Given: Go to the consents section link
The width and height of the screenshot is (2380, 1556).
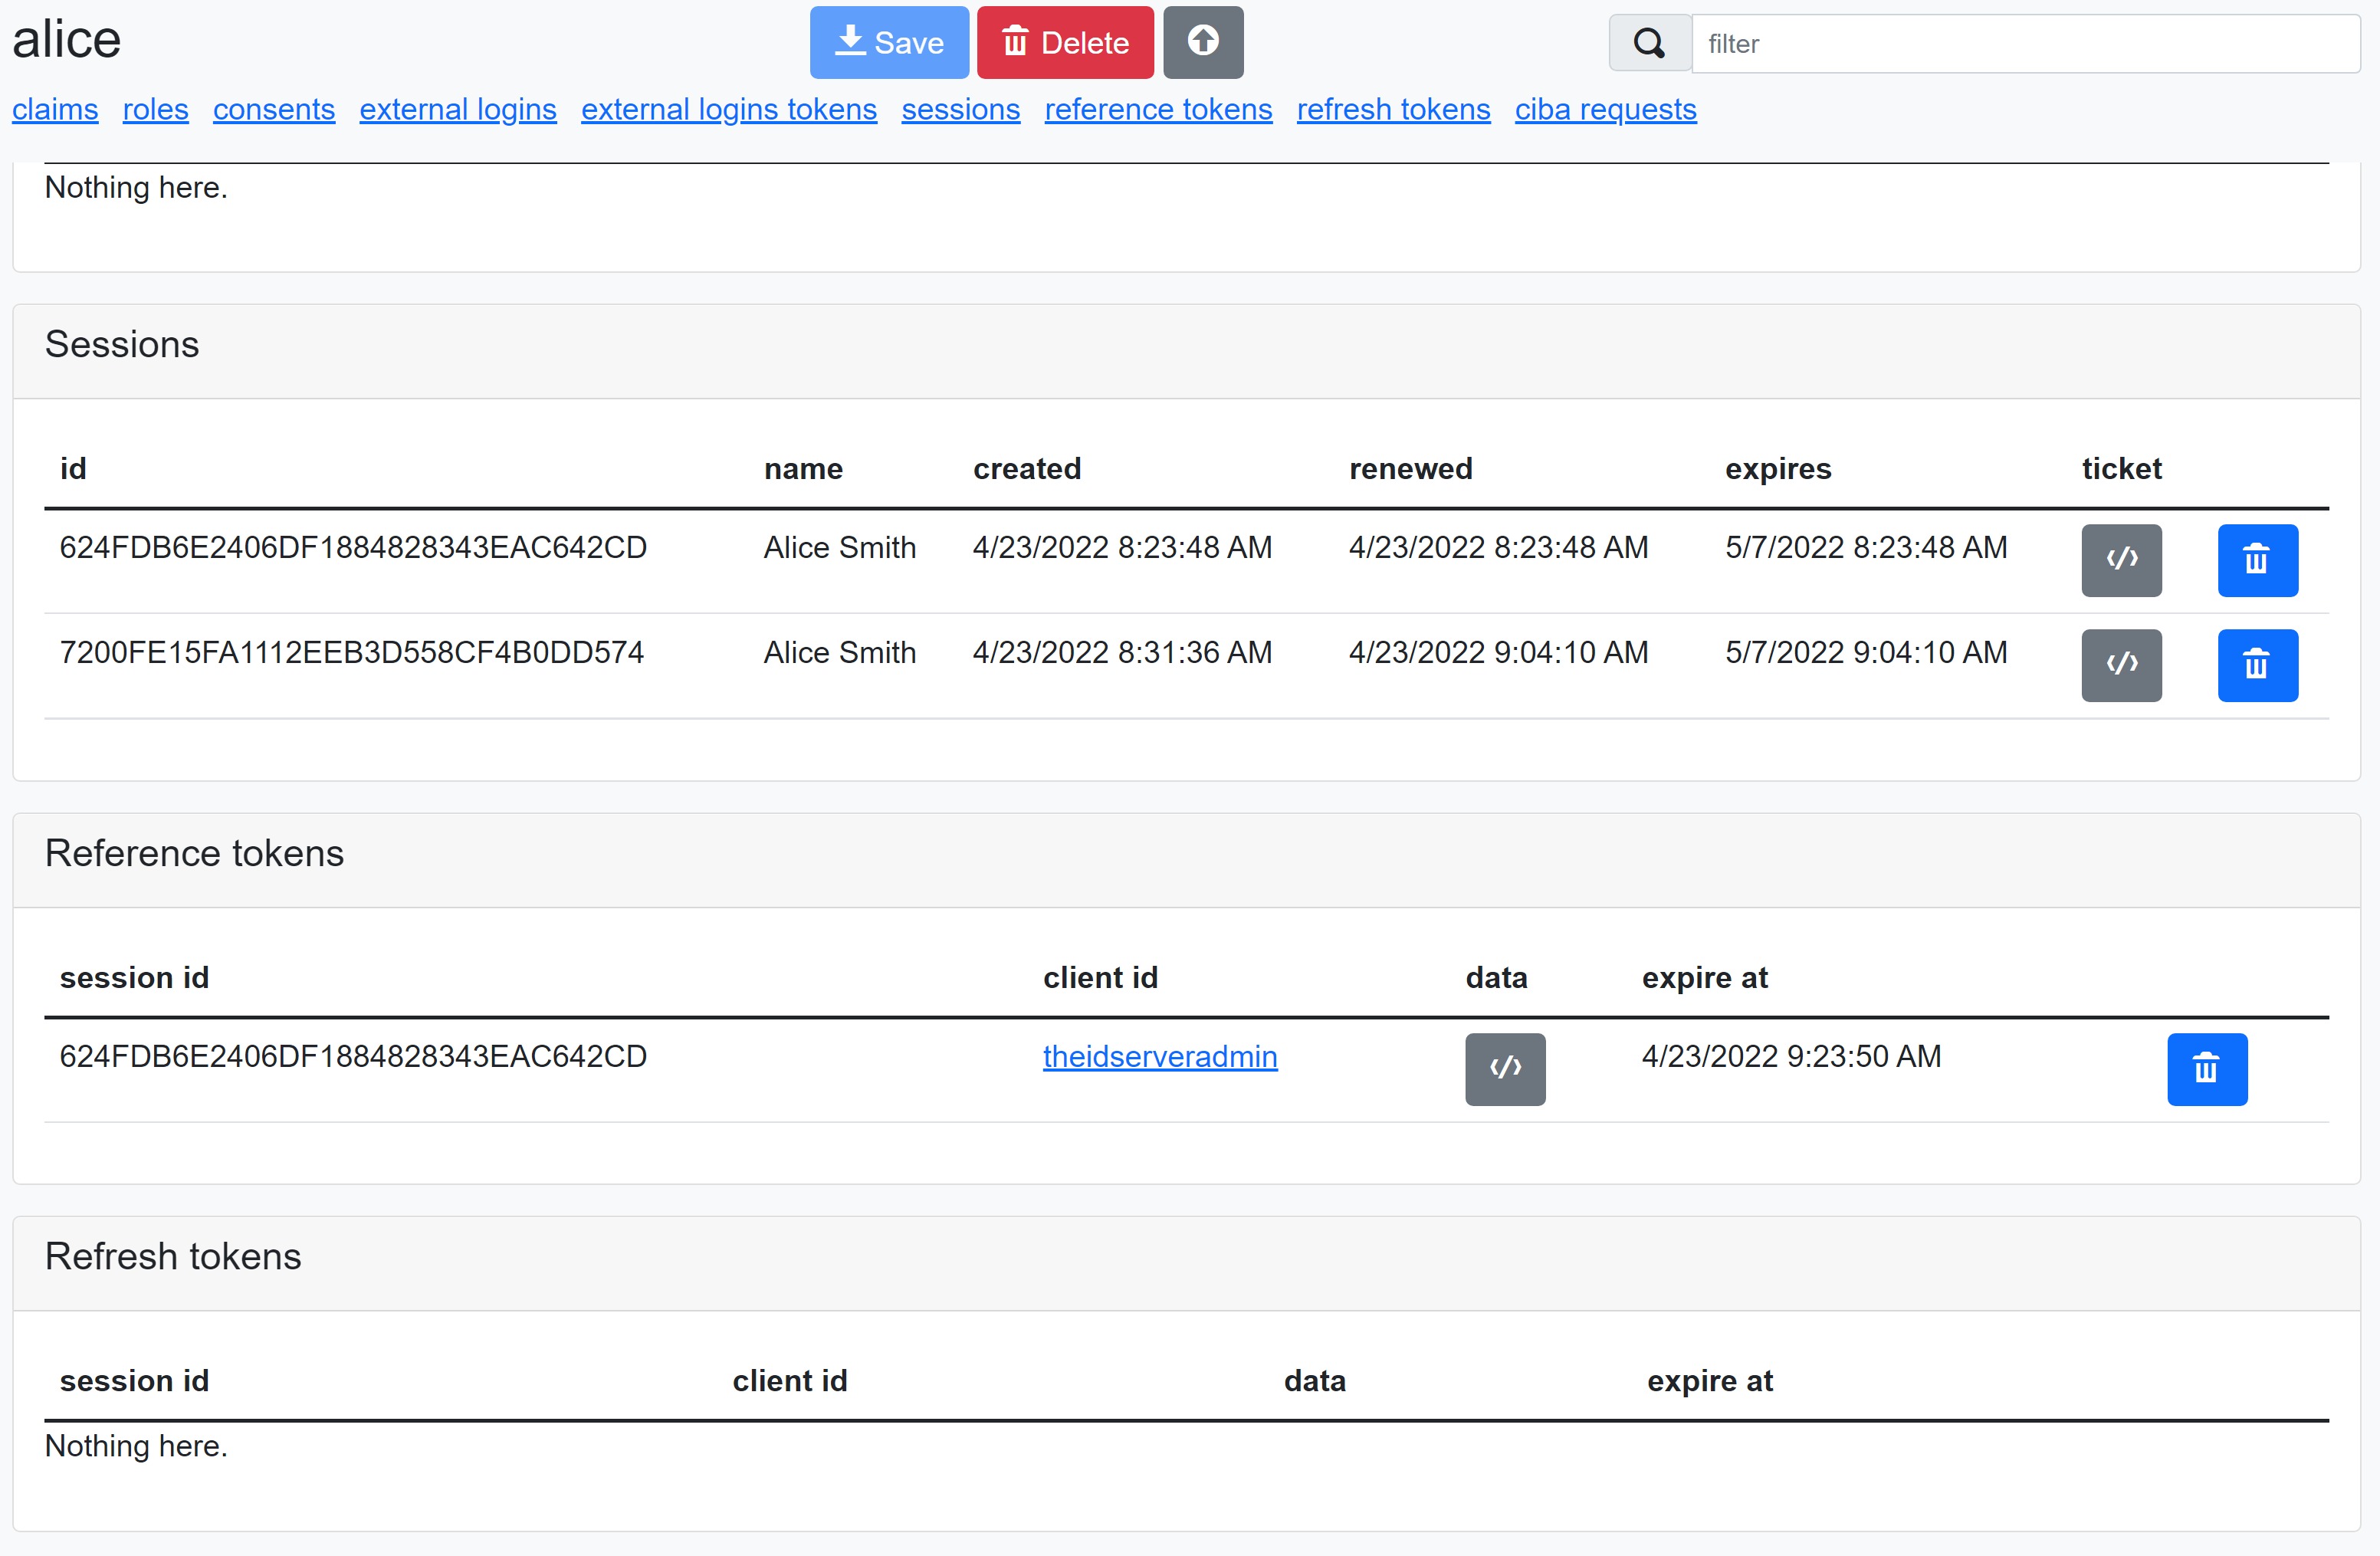Looking at the screenshot, I should (274, 109).
